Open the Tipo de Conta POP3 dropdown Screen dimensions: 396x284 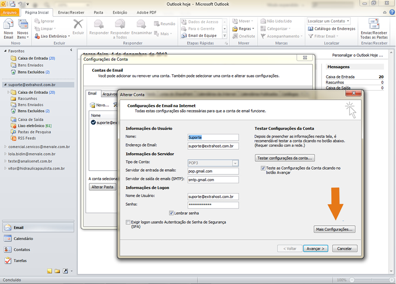coord(235,163)
